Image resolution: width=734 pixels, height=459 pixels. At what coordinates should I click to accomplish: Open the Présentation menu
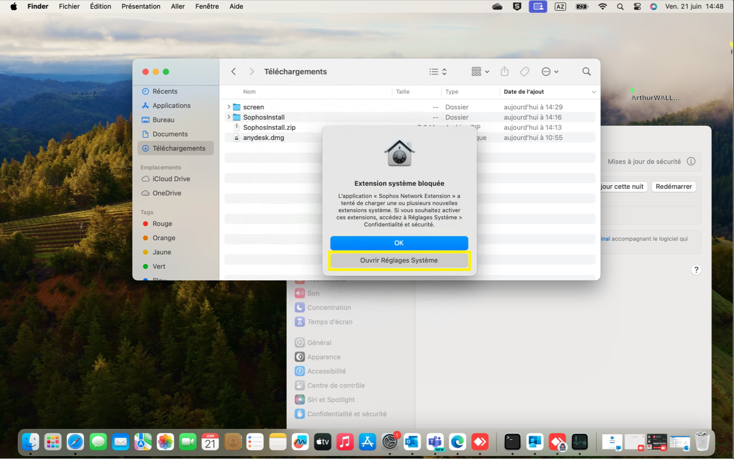tap(141, 7)
